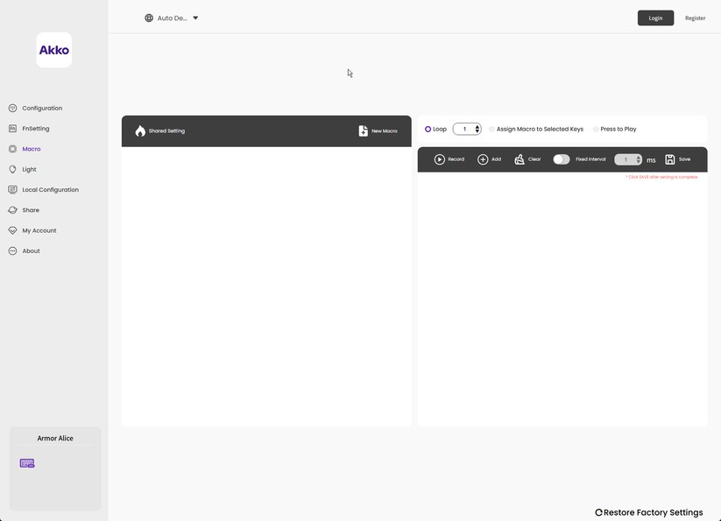This screenshot has height=521, width=721.
Task: Start recording with the Record icon
Action: point(440,159)
